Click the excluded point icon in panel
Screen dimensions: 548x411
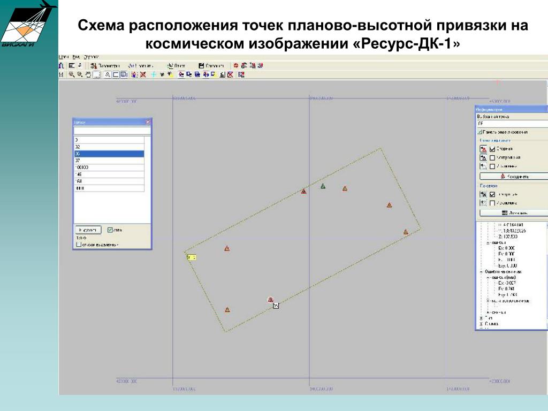point(483,166)
